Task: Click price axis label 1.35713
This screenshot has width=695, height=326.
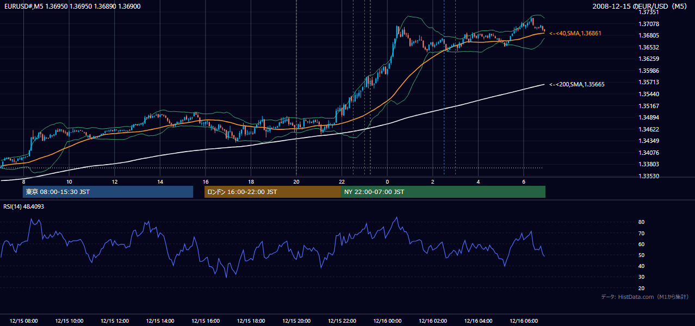Action: [650, 82]
